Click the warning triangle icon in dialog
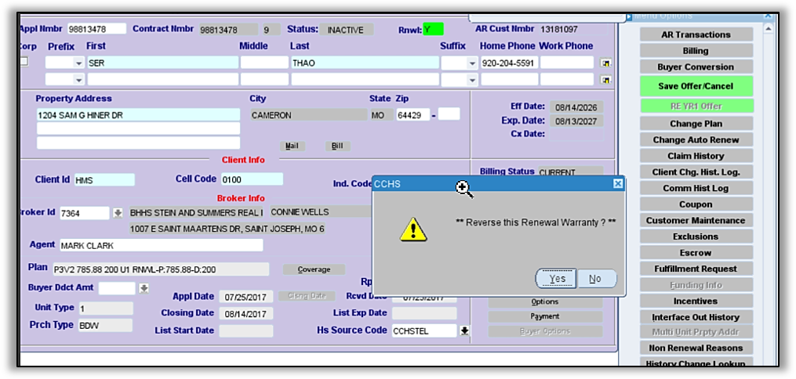The height and width of the screenshot is (379, 796). point(413,229)
